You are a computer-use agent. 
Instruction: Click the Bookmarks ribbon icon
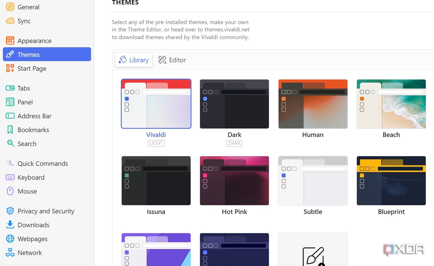10,130
